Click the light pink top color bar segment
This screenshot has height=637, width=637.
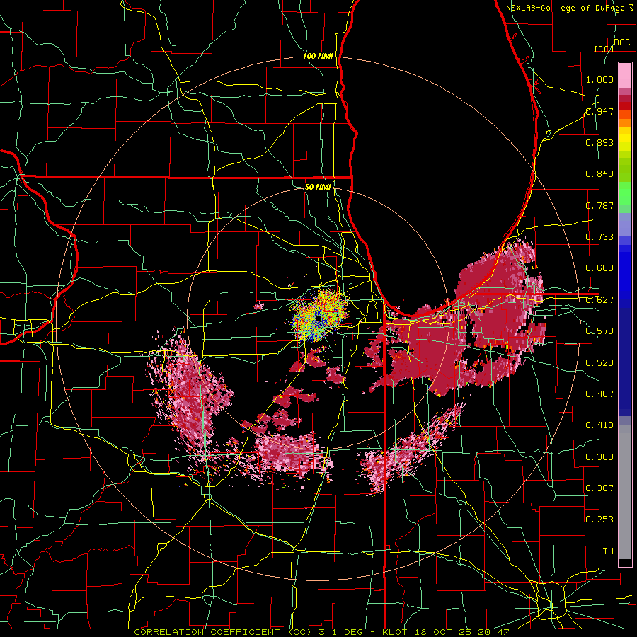click(x=625, y=76)
